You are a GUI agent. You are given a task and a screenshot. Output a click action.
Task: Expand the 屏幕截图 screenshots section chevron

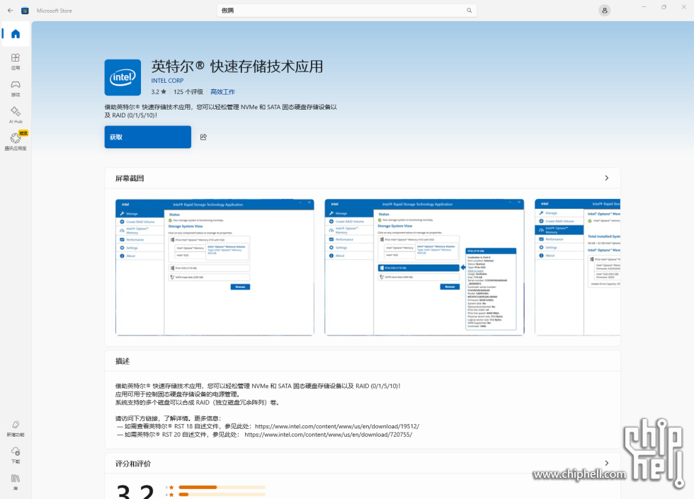coord(606,178)
